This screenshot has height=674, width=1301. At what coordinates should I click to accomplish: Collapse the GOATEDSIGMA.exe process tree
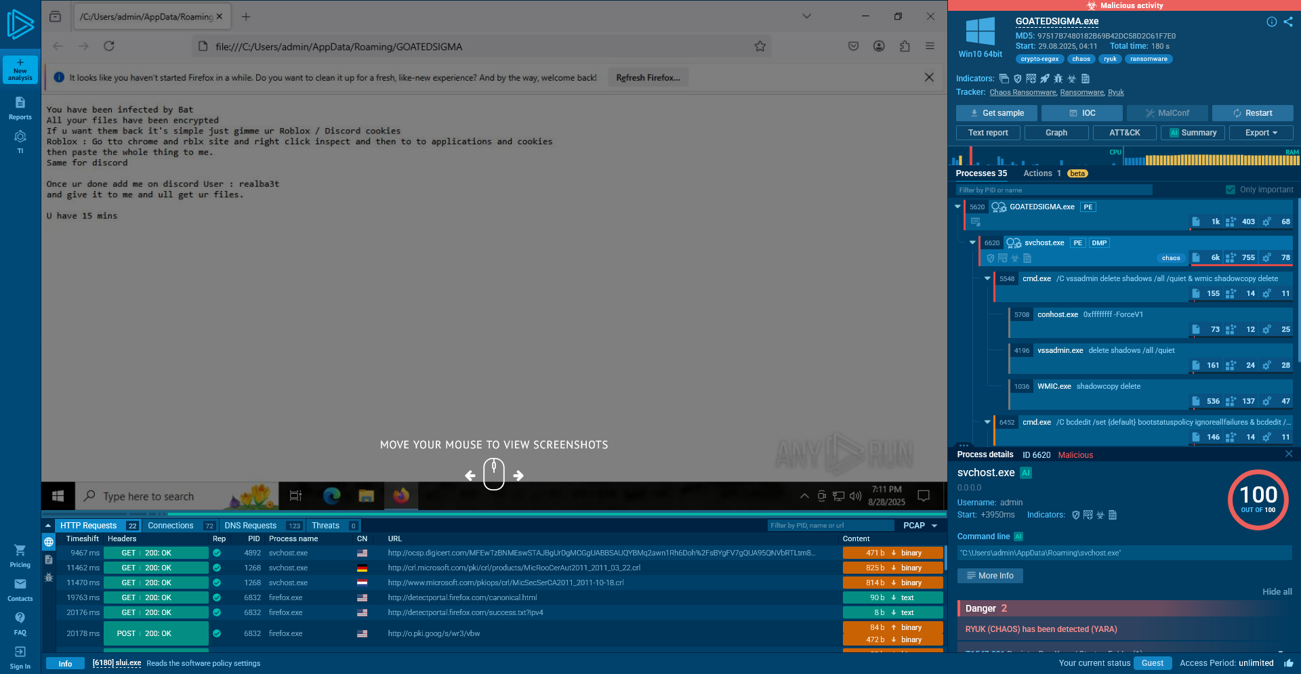click(957, 207)
